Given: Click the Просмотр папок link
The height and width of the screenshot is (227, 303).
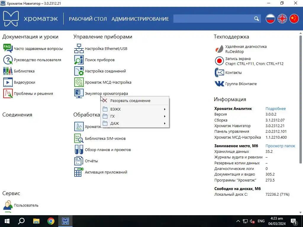Looking at the screenshot, I should 280,146.
